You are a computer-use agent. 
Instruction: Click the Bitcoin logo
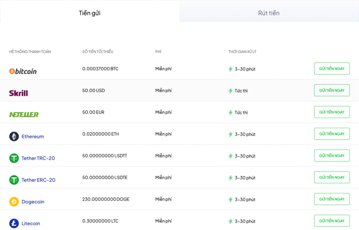pos(23,71)
